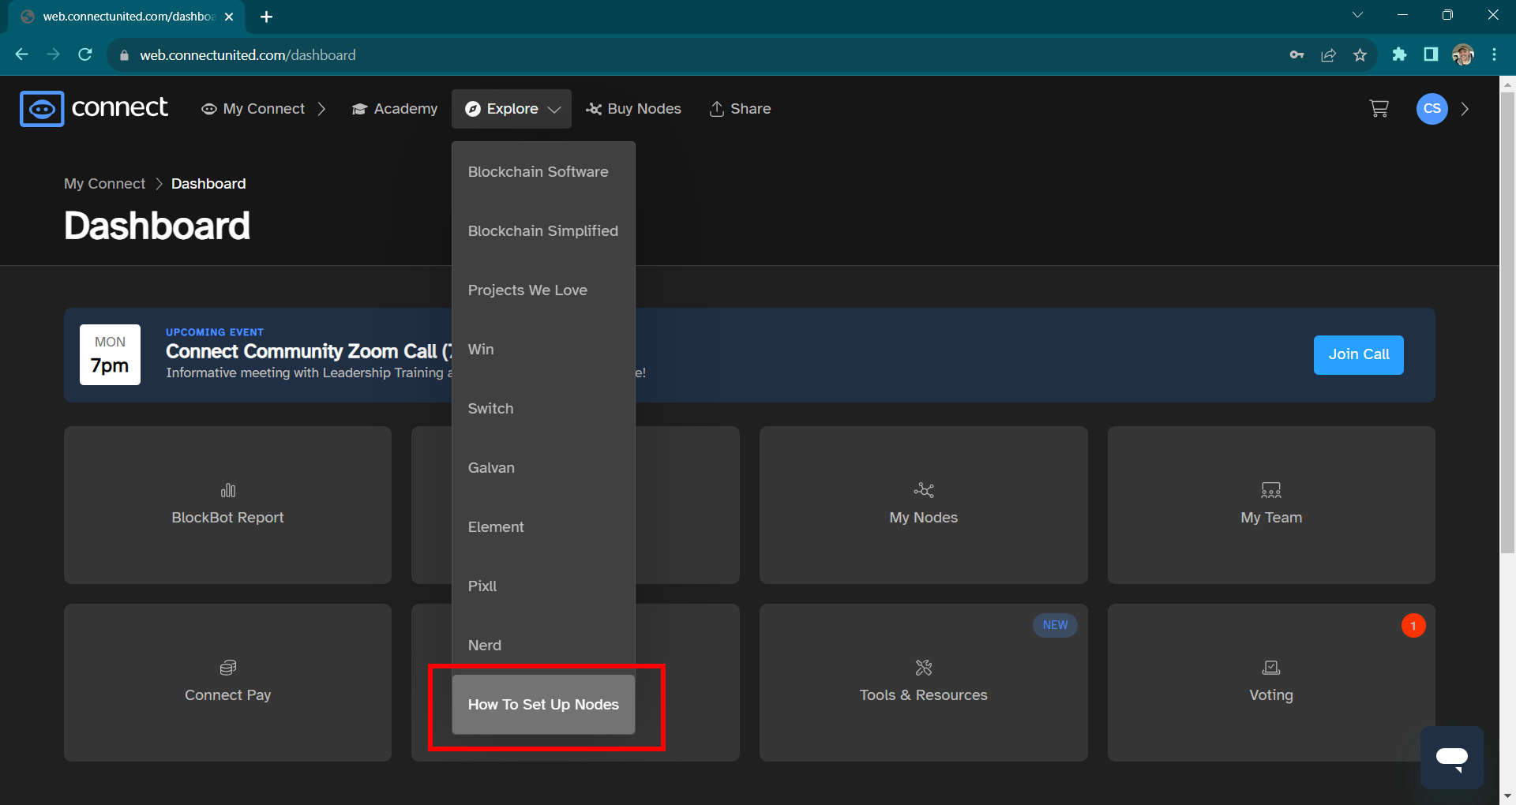Click the My Team people icon
The height and width of the screenshot is (805, 1516).
tap(1271, 490)
